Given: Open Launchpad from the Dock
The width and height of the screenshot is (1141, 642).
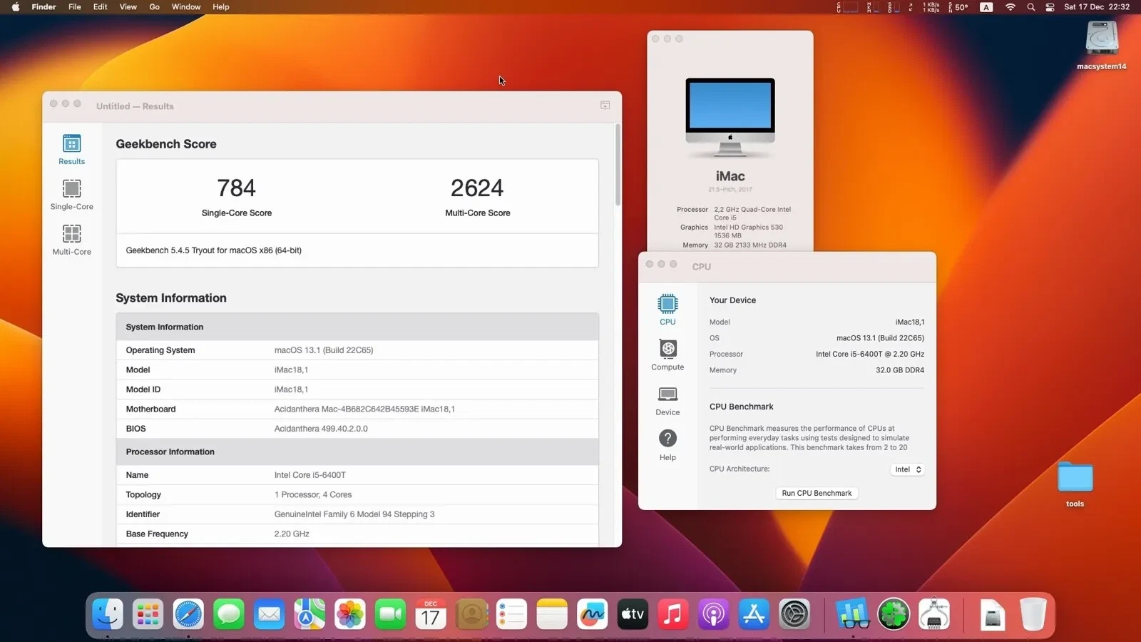Looking at the screenshot, I should [148, 613].
